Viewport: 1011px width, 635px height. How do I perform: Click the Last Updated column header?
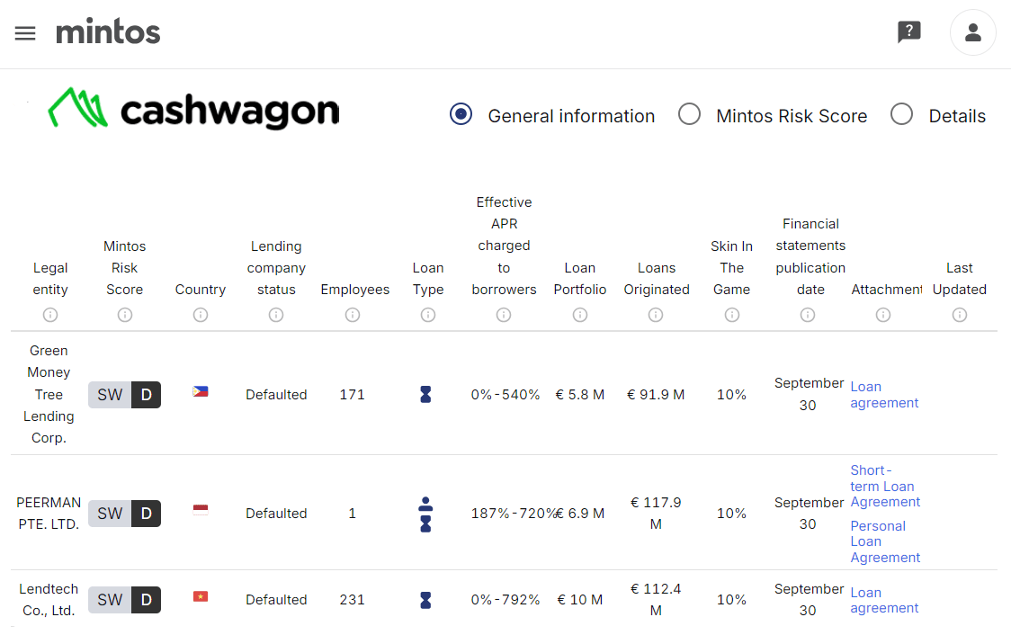point(960,279)
